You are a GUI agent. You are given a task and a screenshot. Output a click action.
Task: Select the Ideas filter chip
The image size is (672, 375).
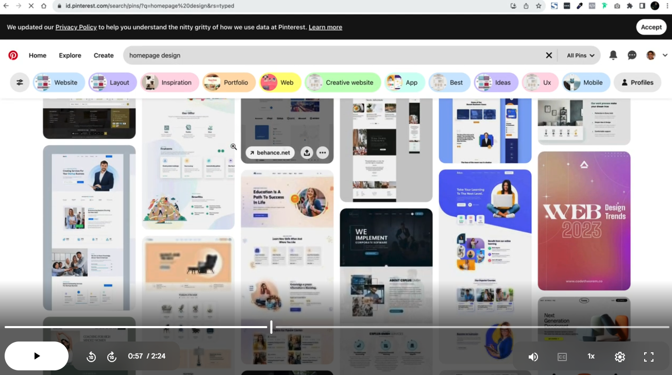(x=496, y=82)
